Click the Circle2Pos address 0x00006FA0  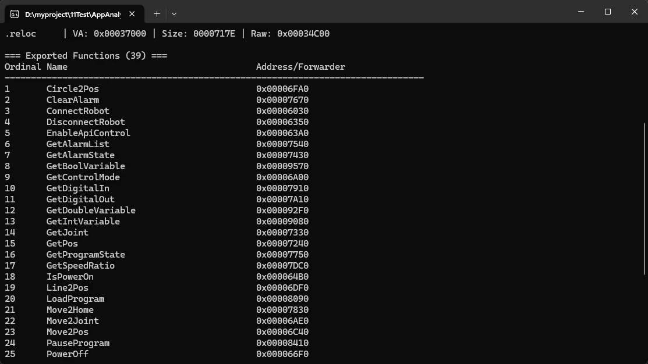pos(282,89)
